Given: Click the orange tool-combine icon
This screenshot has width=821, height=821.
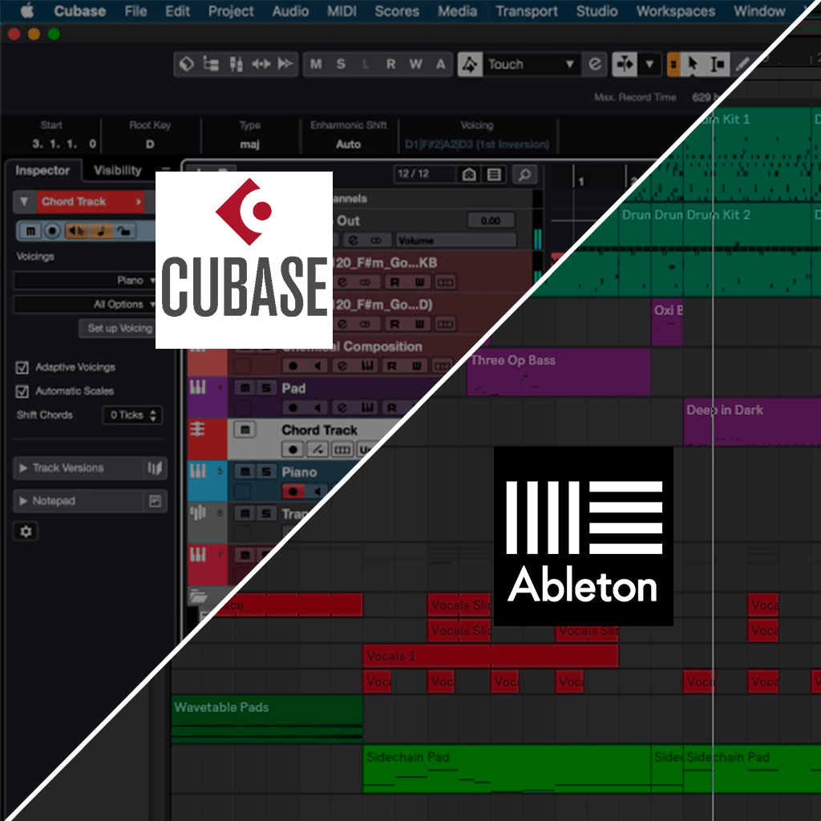Looking at the screenshot, I should point(673,64).
